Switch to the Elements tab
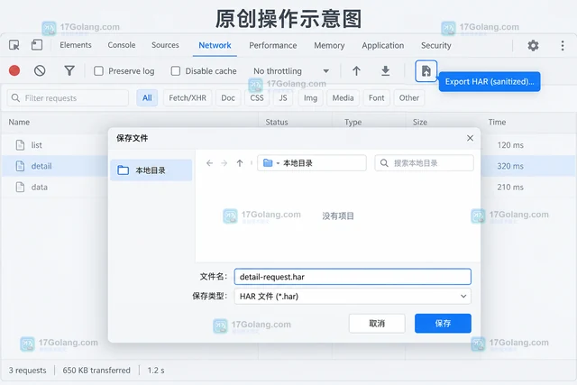This screenshot has height=385, width=577. coord(76,45)
